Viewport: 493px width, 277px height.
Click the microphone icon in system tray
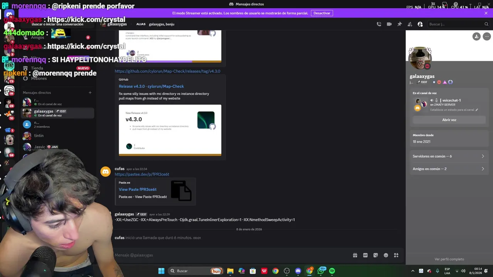(438, 271)
